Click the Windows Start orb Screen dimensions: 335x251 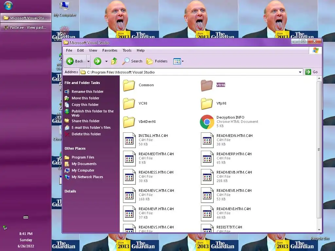pyautogui.click(x=8, y=5)
